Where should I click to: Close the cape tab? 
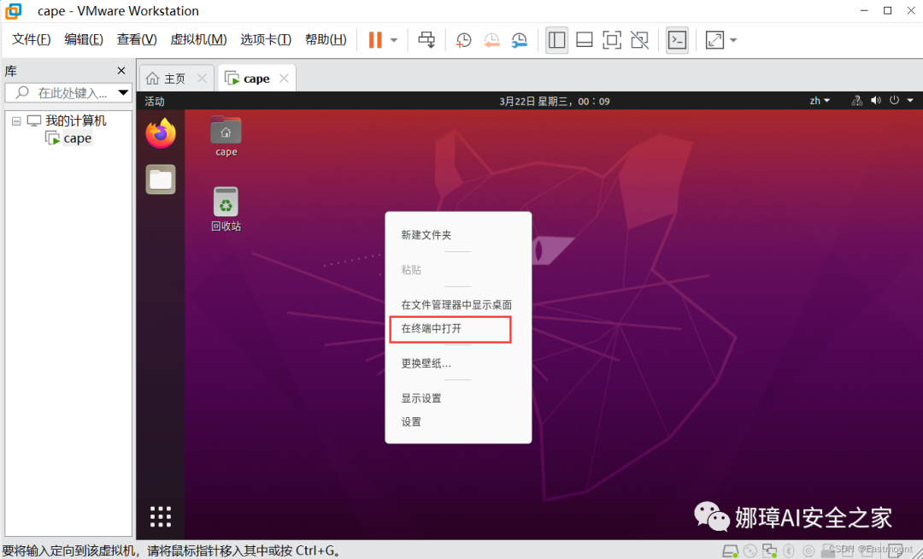click(284, 79)
